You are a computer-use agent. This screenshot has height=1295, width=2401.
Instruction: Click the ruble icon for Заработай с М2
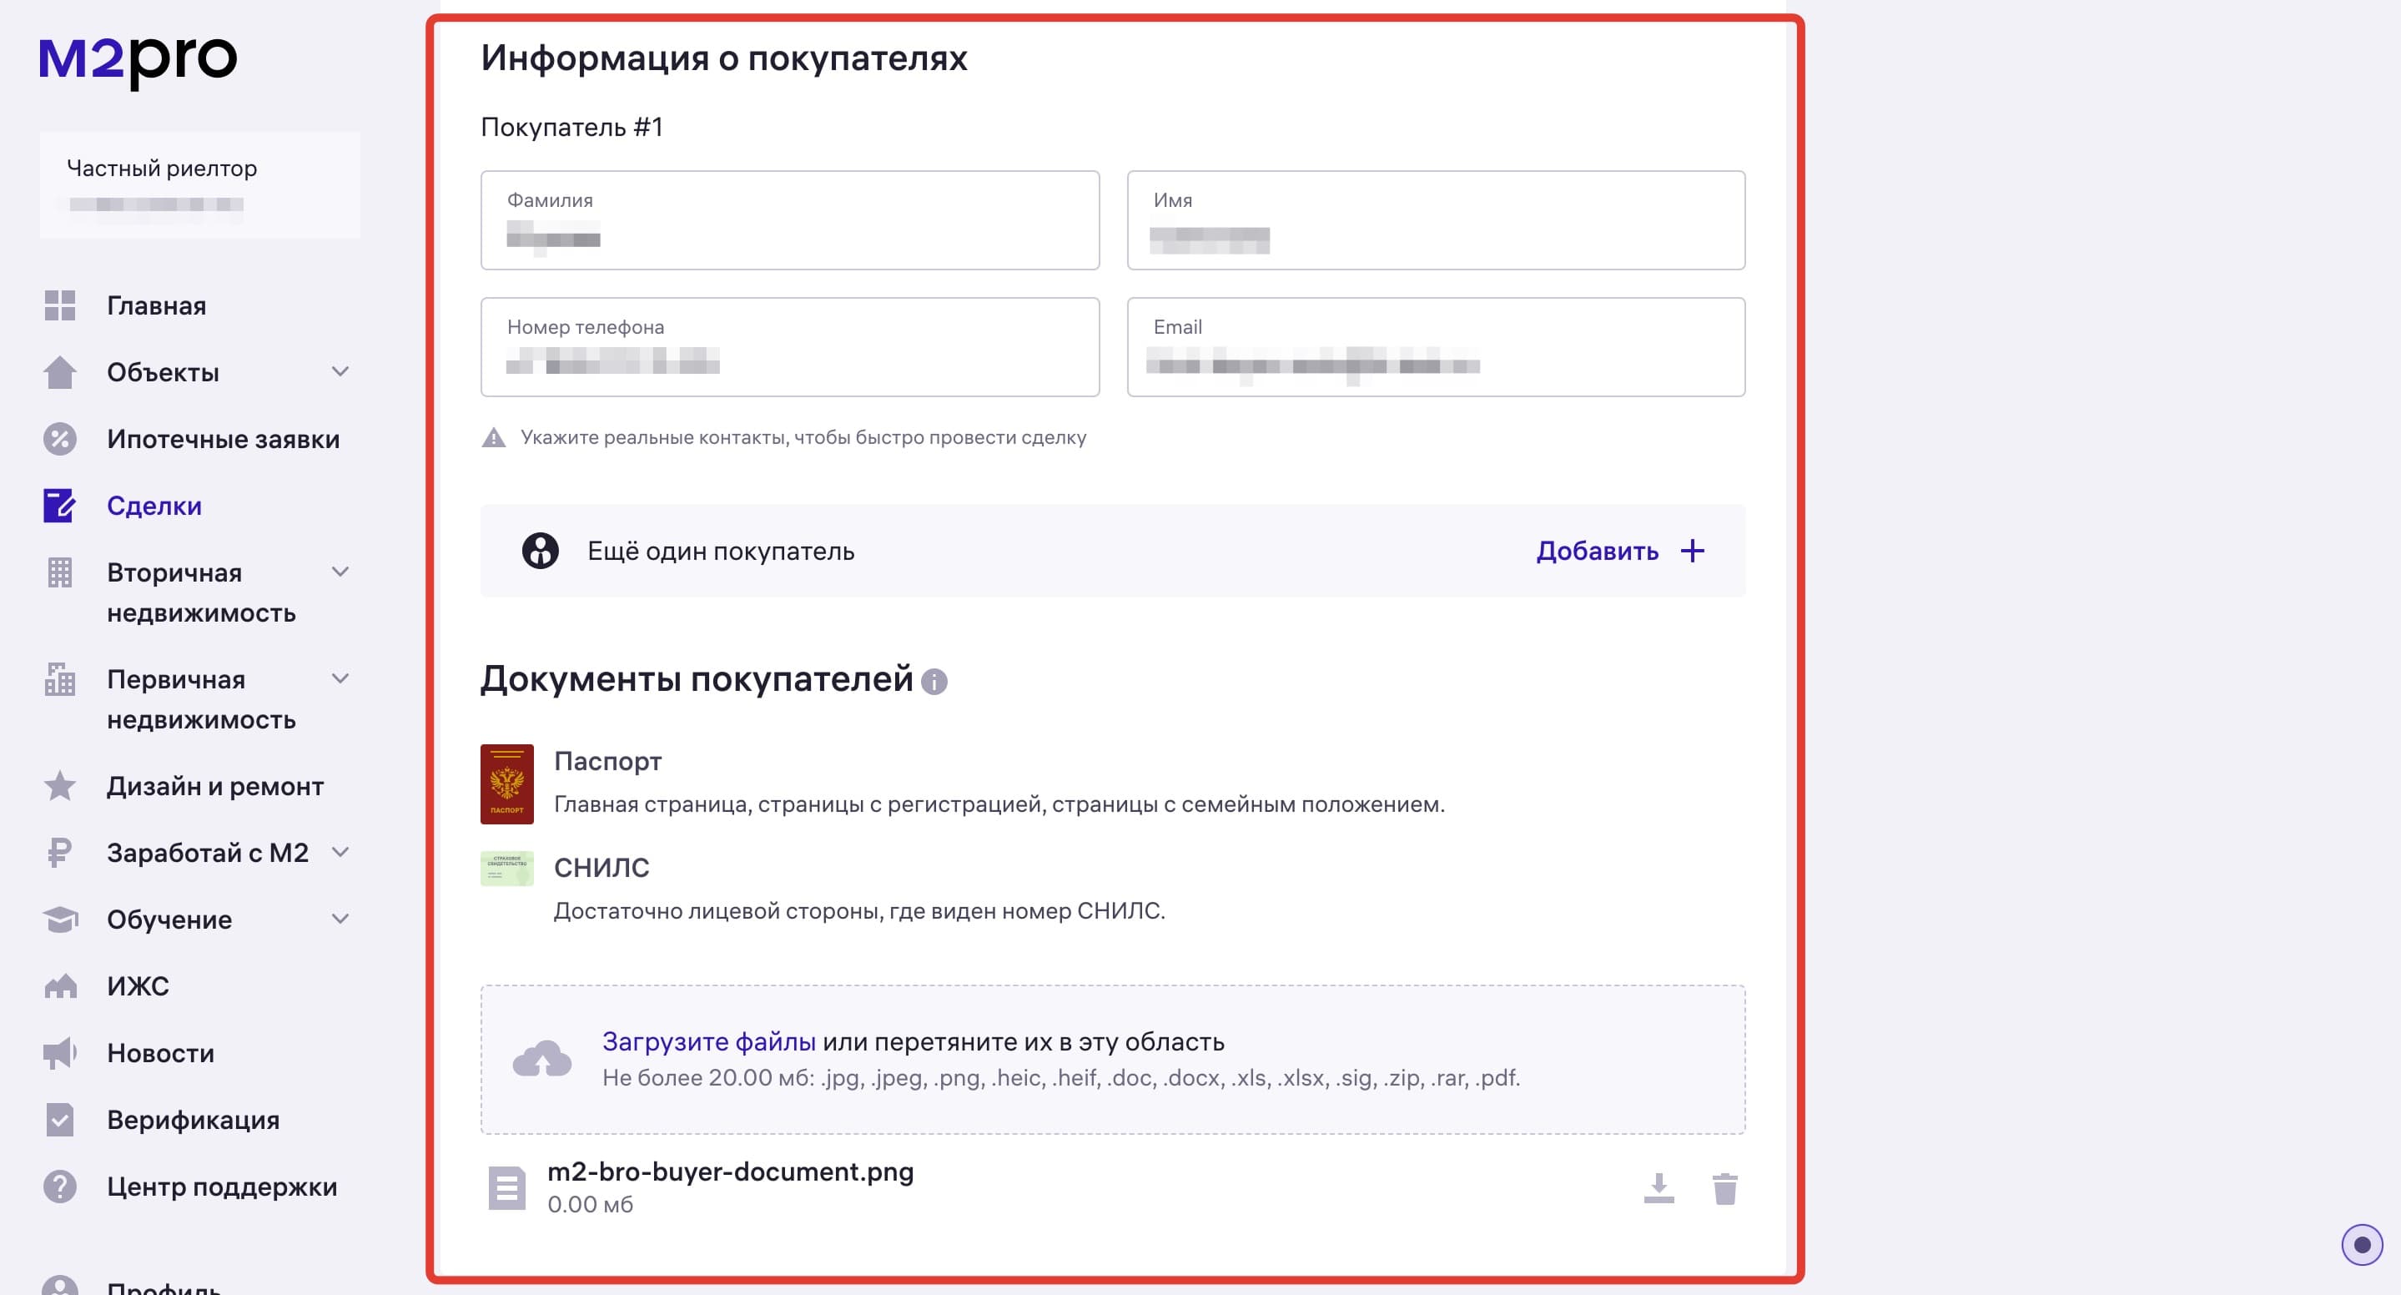pyautogui.click(x=60, y=853)
